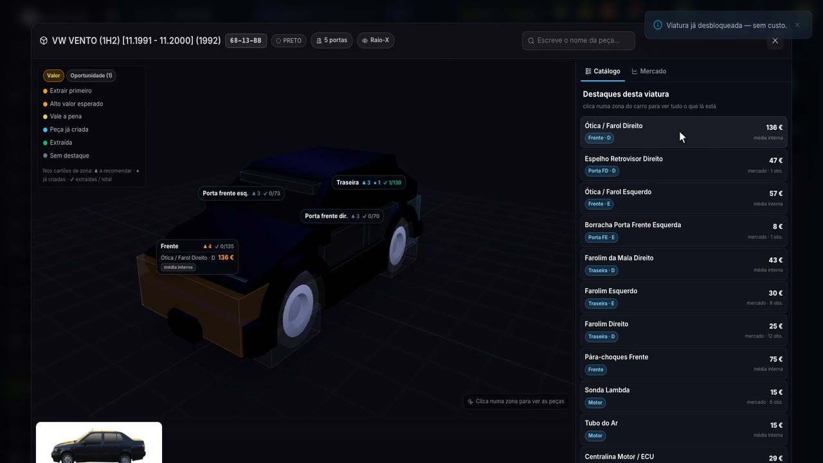The image size is (823, 463).
Task: Select Tubo do Ar item
Action: click(683, 429)
